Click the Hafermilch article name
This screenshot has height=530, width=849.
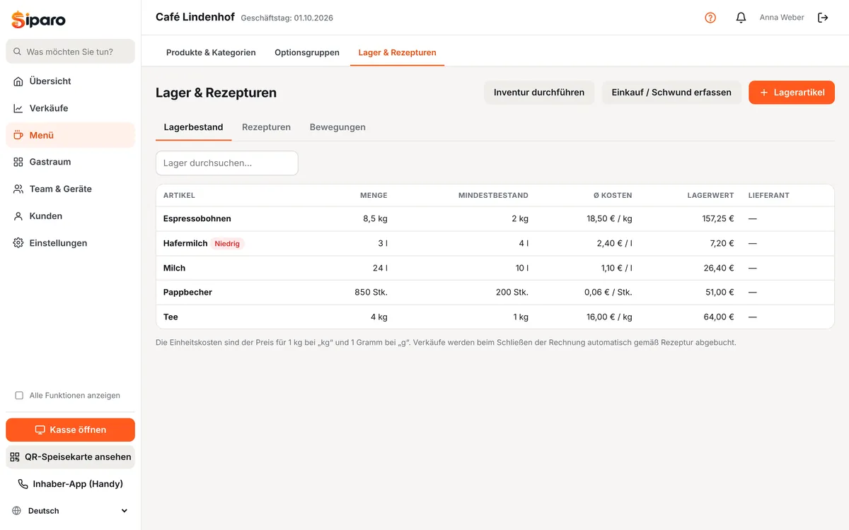coord(185,243)
